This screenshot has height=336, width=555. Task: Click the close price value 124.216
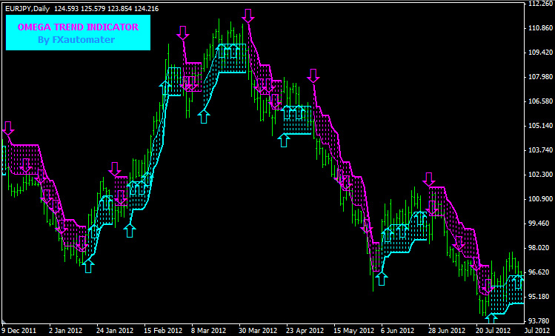147,8
